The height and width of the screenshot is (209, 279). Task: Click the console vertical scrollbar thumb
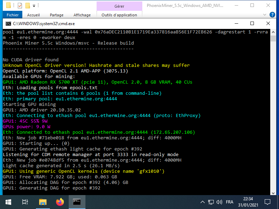(273, 38)
